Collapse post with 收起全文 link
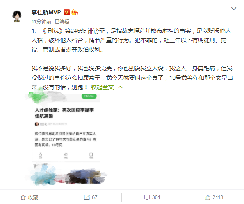Screen dimensions: 244x204 tap(102, 87)
